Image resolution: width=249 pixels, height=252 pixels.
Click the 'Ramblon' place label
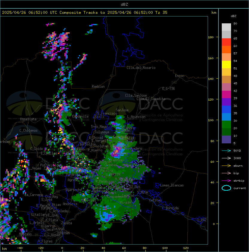point(98,86)
